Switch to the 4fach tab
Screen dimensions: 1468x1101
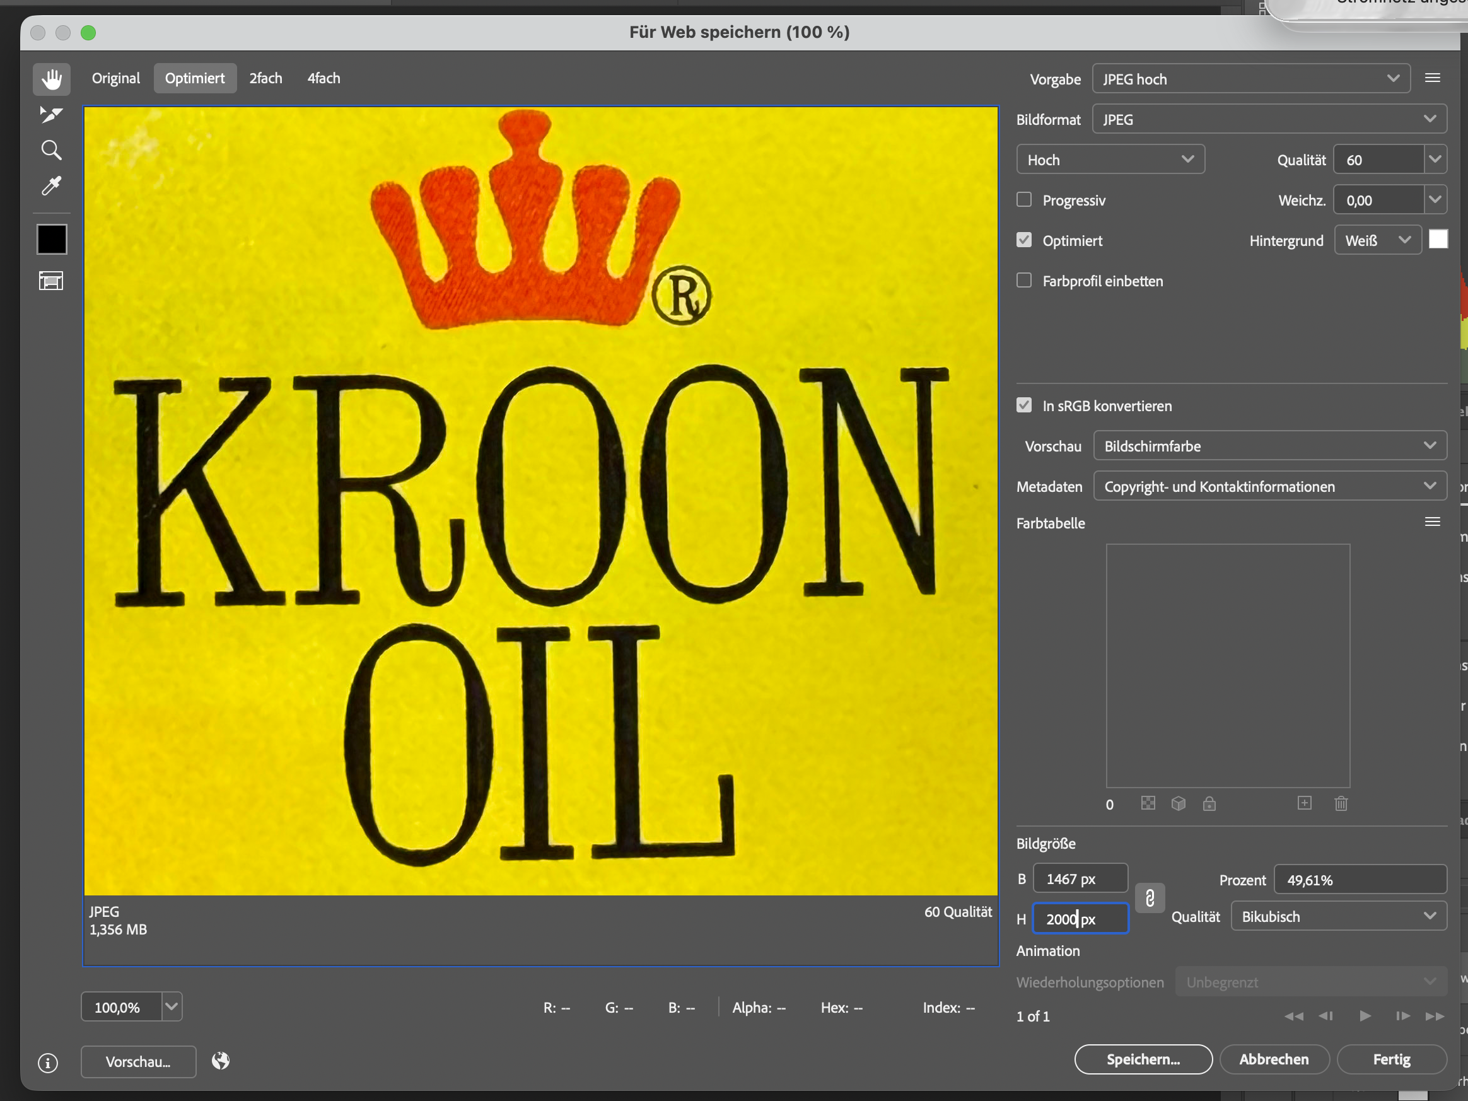click(x=324, y=78)
